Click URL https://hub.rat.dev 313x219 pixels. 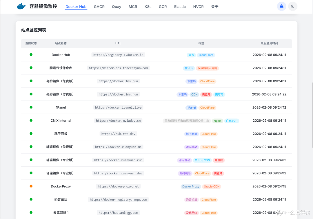click(x=118, y=134)
